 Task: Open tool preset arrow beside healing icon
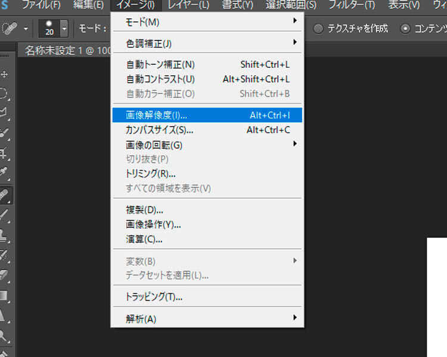[x=26, y=28]
